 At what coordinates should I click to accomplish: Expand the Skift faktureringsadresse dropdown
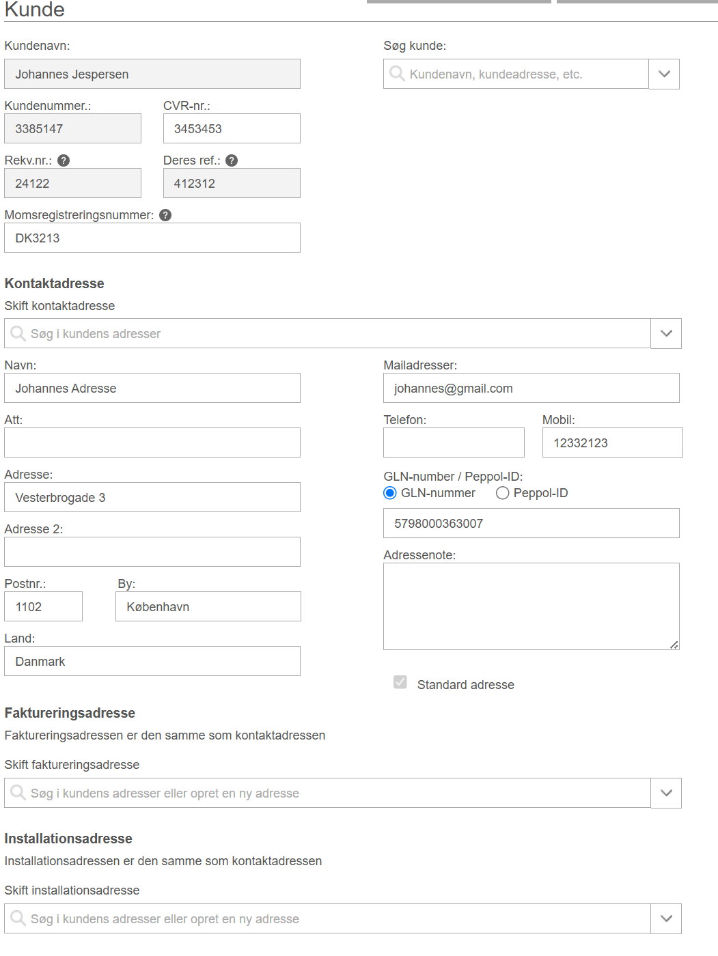(x=666, y=793)
